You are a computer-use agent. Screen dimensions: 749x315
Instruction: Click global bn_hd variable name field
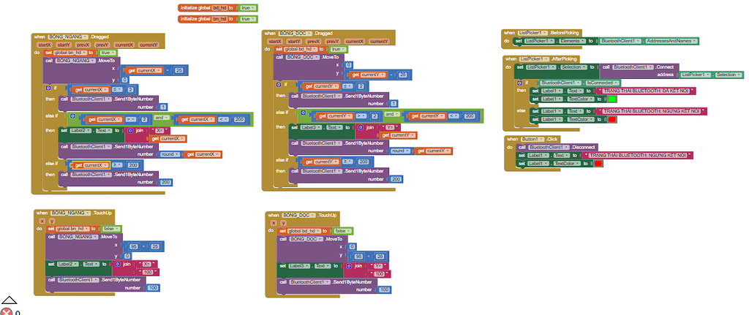pos(219,18)
